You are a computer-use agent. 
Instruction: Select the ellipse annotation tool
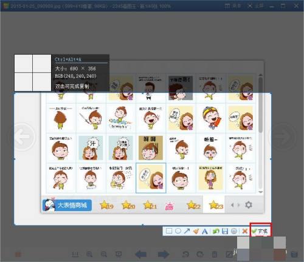(x=178, y=231)
